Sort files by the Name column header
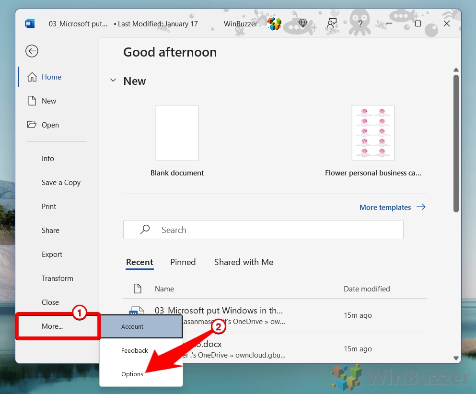Image resolution: width=476 pixels, height=394 pixels. (164, 289)
